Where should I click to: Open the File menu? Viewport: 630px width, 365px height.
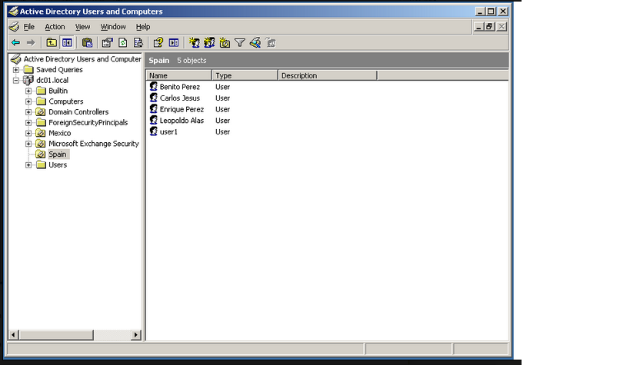(x=29, y=27)
